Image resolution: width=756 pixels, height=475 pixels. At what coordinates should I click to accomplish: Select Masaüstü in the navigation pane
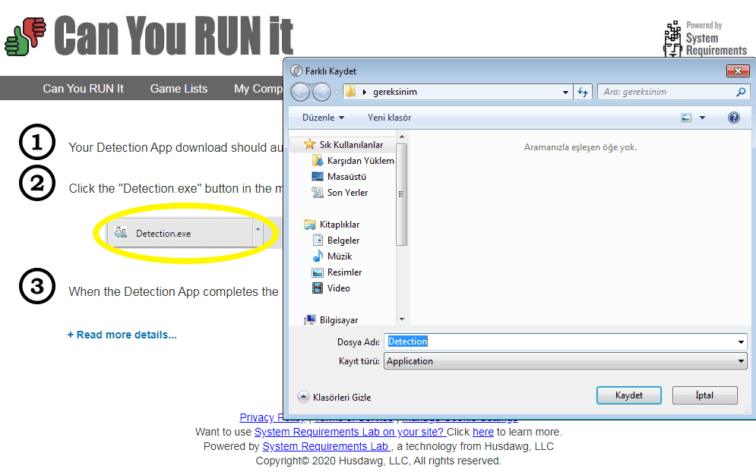coord(347,177)
